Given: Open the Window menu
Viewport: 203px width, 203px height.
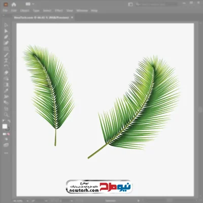Looking at the screenshot, I should click(82, 11).
